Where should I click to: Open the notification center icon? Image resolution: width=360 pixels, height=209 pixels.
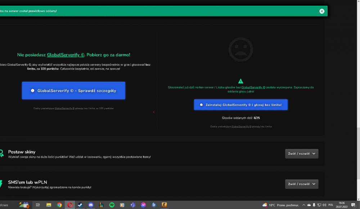coord(354,205)
